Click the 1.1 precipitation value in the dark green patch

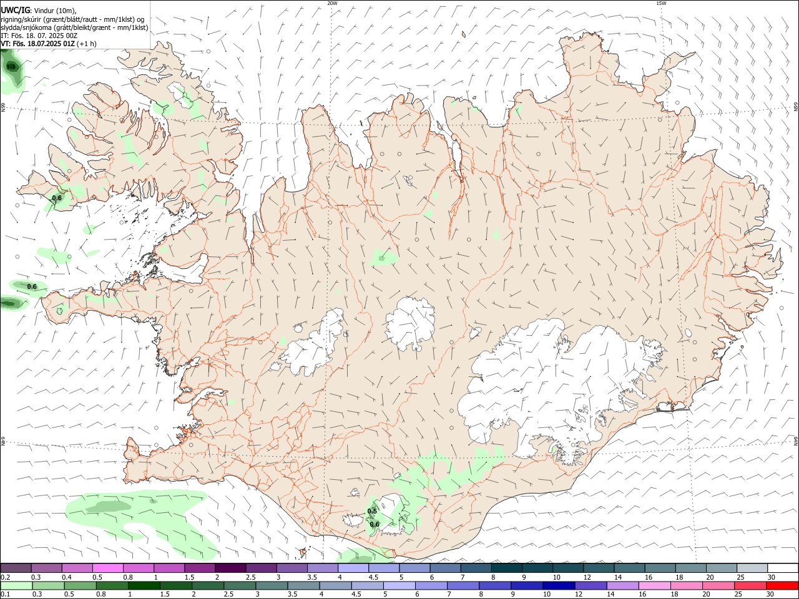[11, 66]
